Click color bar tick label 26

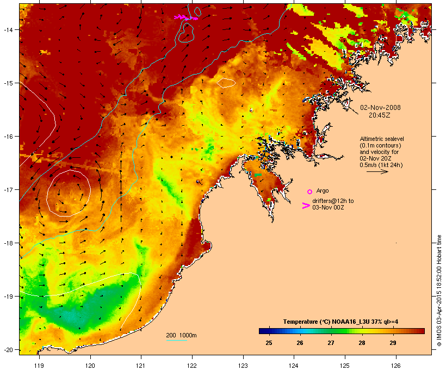(300, 343)
